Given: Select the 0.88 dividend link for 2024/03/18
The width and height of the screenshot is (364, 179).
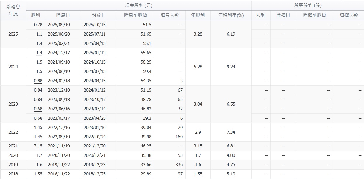Looking at the screenshot, I should coord(38,81).
